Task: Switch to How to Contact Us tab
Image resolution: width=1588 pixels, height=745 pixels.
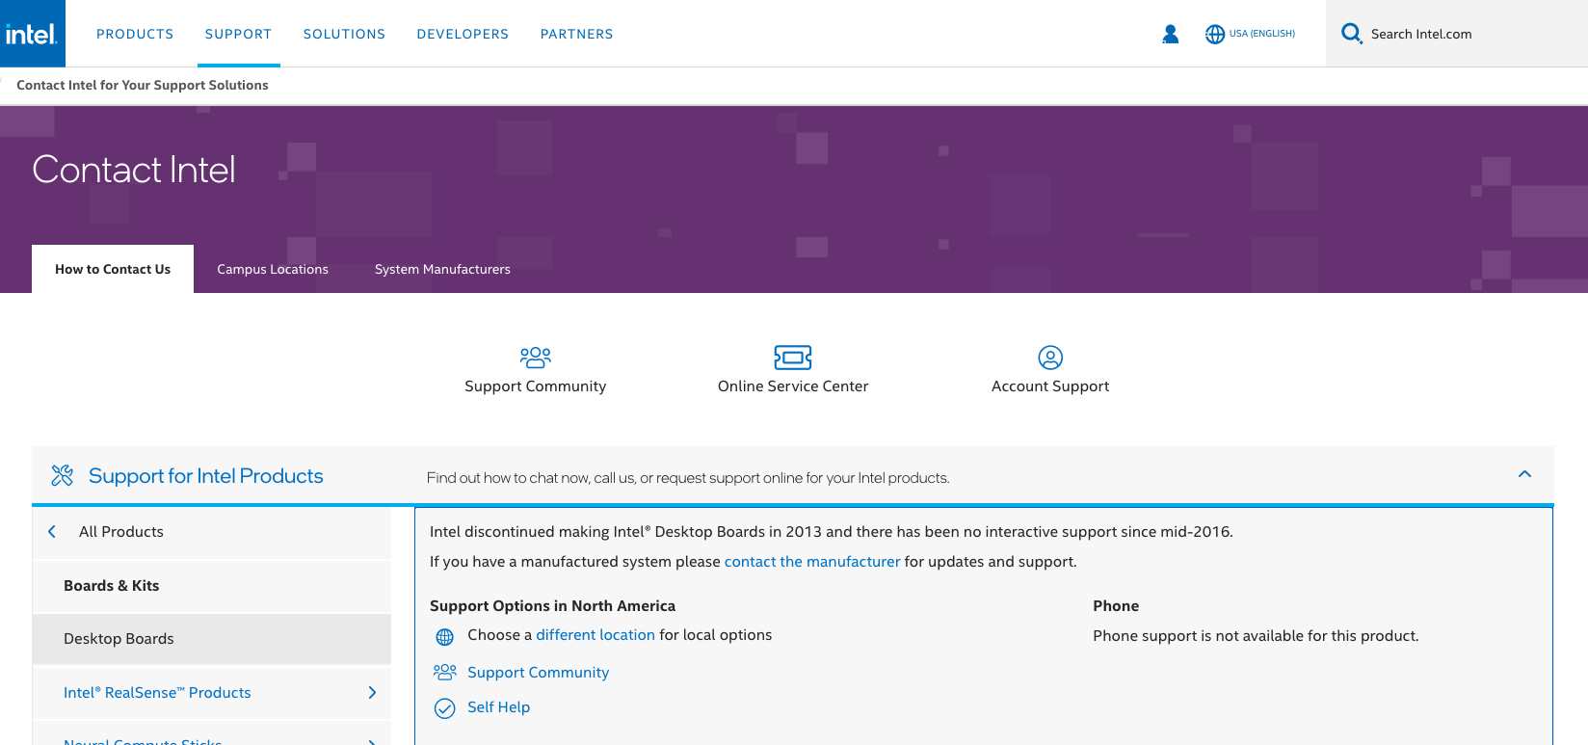Action: coord(113,269)
